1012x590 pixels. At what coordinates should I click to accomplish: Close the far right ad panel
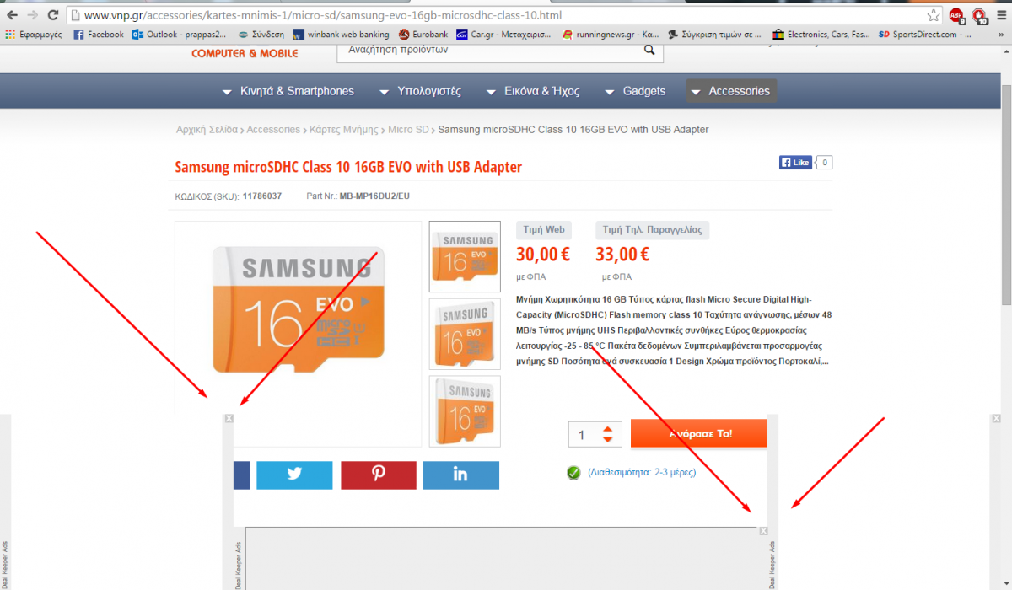tap(996, 419)
